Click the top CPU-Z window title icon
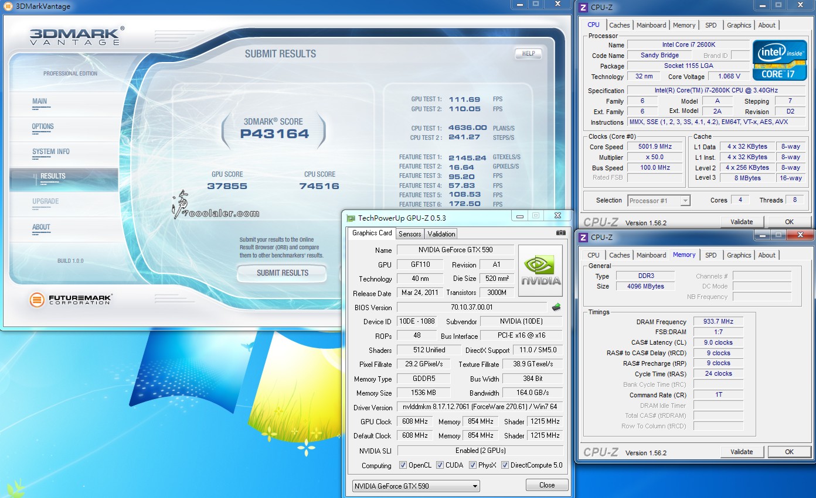The image size is (816, 498). tap(583, 8)
